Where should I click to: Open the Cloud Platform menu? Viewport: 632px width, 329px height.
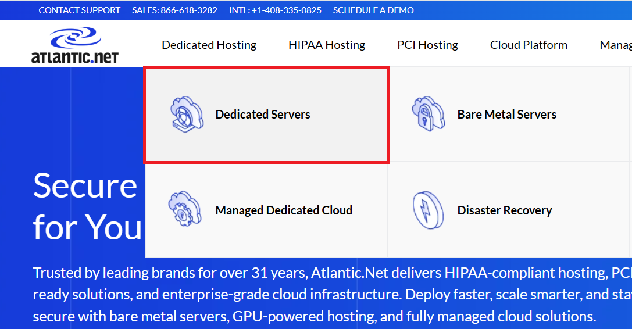click(529, 45)
